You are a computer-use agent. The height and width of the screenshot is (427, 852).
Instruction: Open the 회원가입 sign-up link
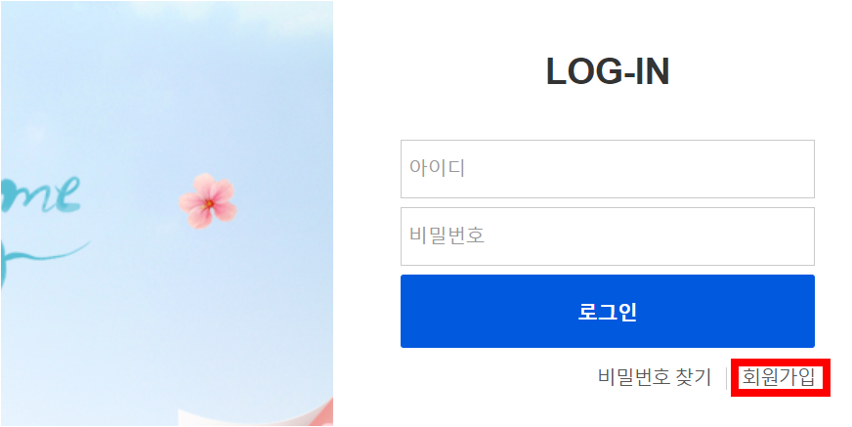pos(779,377)
